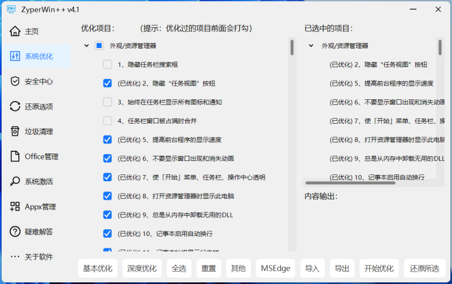Screen dimensions: 452x284
Task: Open the Appx管理 label
Action: click(40, 207)
